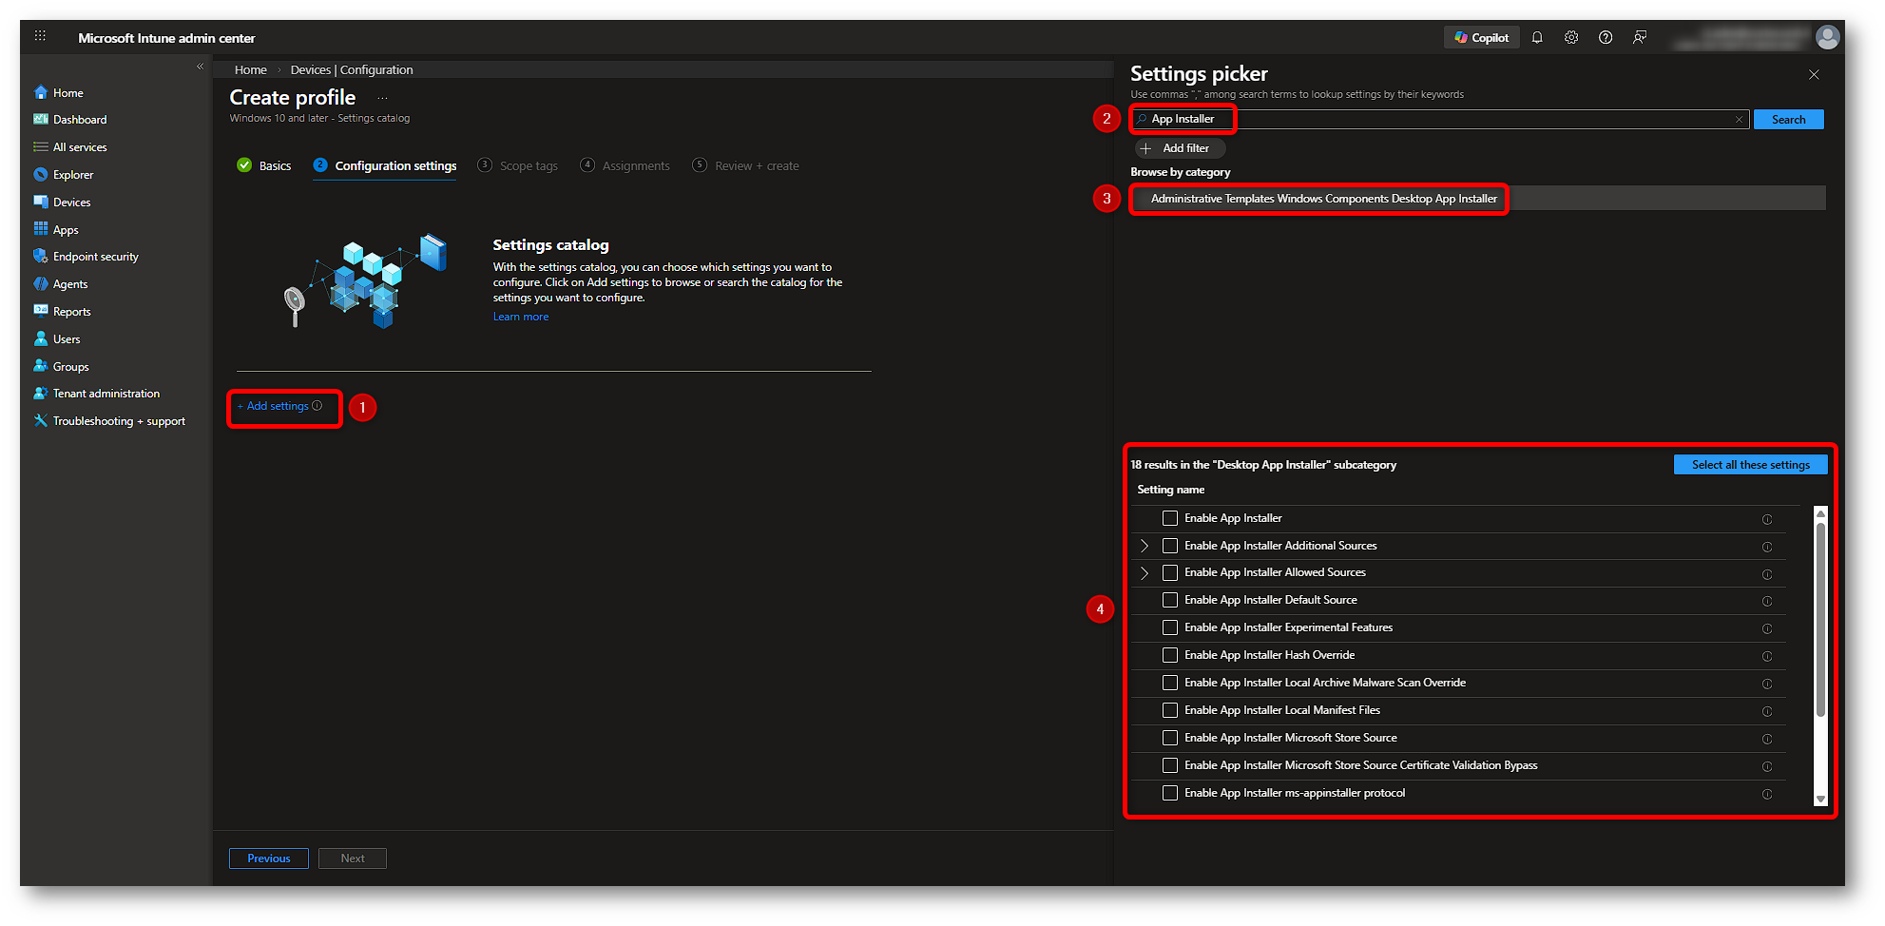
Task: Click the Endpoint security shield icon
Action: (41, 257)
